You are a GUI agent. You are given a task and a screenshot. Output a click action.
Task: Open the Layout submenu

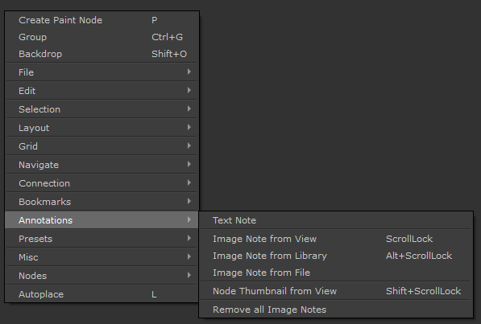(x=102, y=128)
